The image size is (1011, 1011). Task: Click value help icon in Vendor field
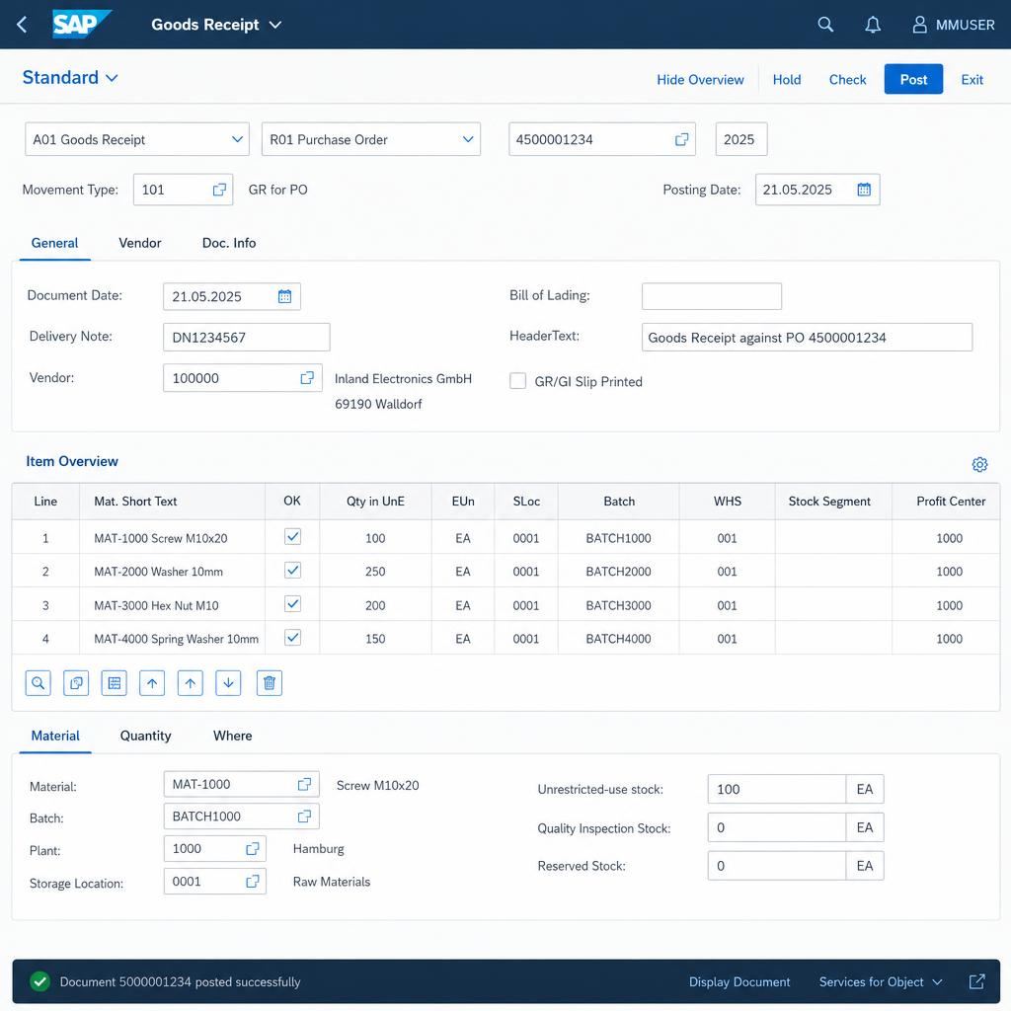pos(307,378)
